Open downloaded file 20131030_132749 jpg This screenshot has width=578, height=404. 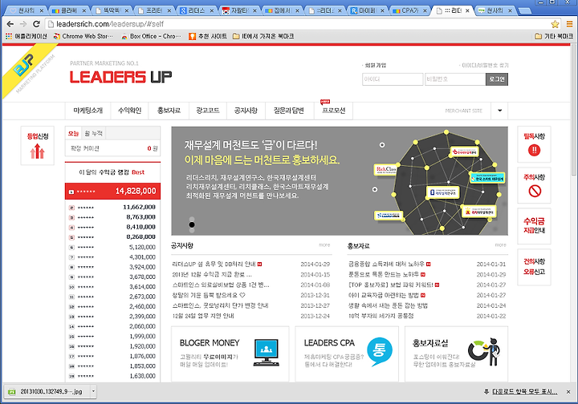pos(47,391)
